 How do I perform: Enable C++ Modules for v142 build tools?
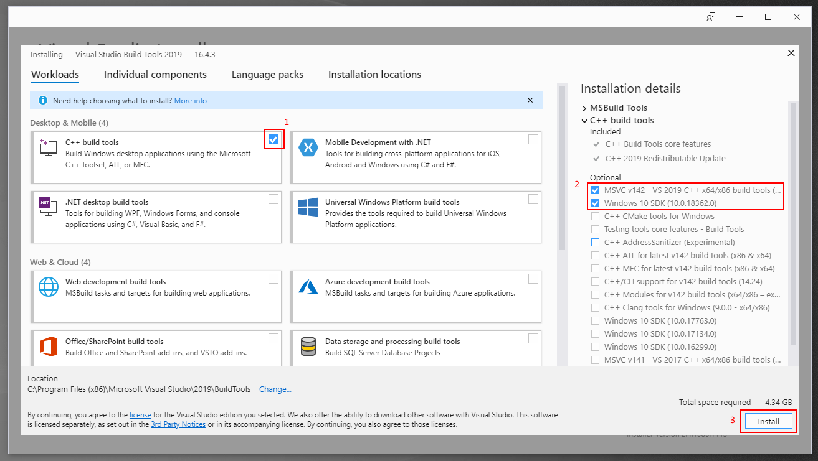coord(596,295)
